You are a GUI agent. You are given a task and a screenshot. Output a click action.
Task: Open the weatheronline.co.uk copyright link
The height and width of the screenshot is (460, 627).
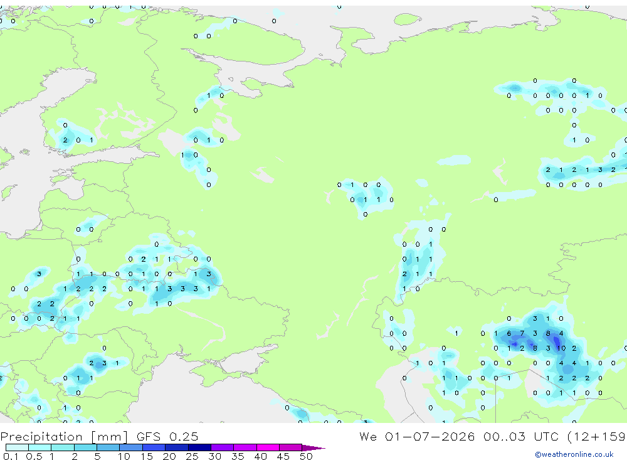(574, 454)
